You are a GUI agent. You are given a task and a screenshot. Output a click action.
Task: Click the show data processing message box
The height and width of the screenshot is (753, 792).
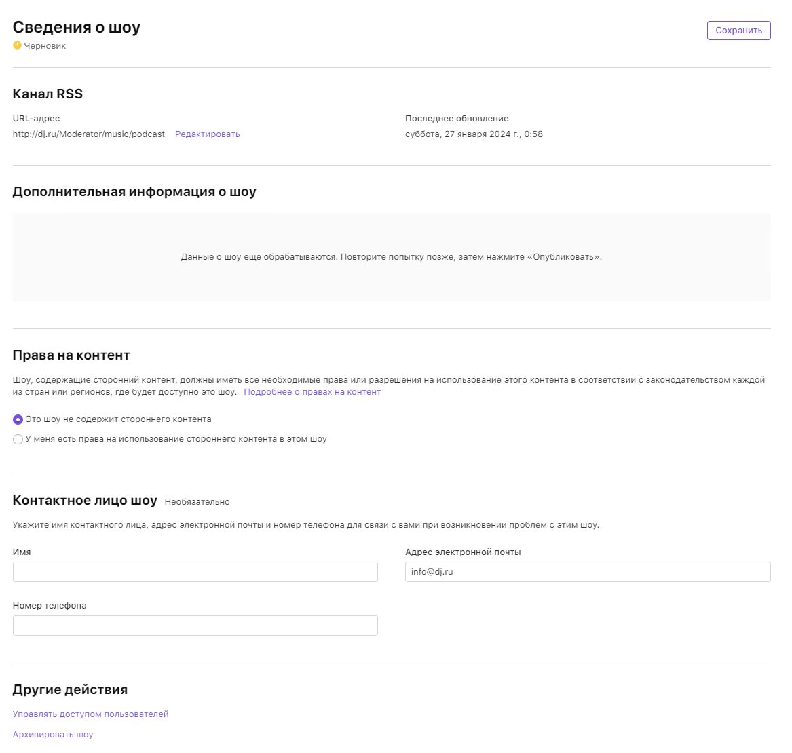tap(391, 257)
